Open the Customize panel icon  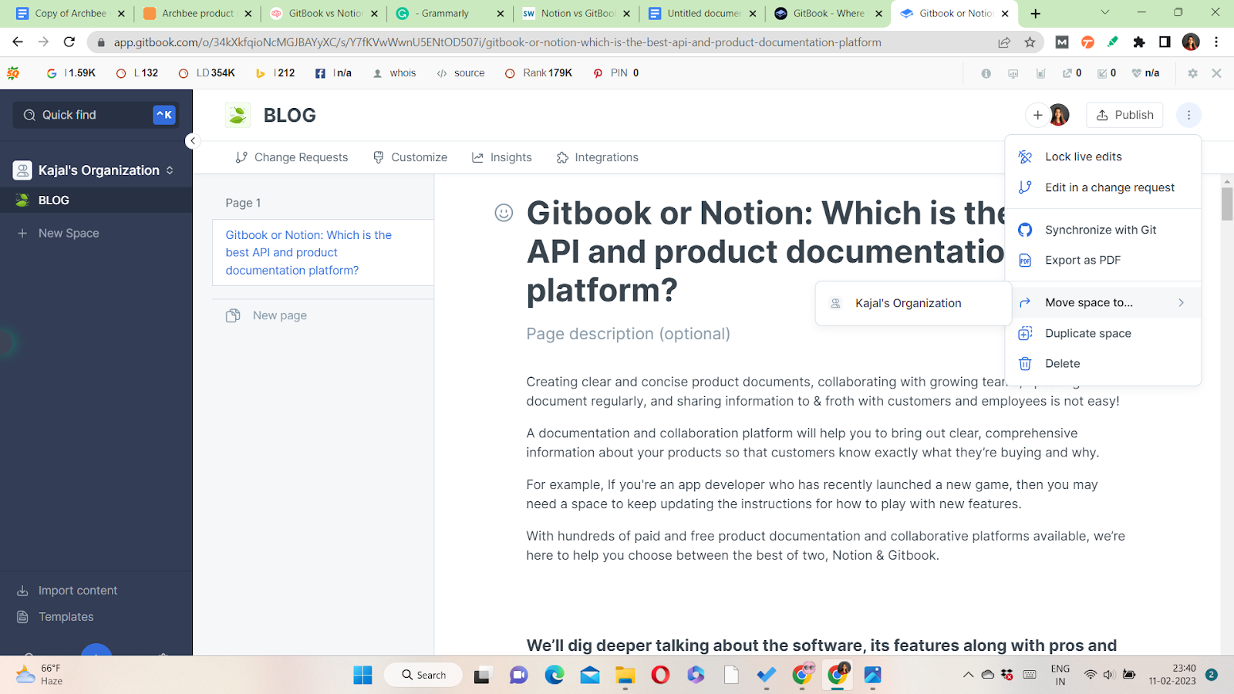pyautogui.click(x=379, y=157)
